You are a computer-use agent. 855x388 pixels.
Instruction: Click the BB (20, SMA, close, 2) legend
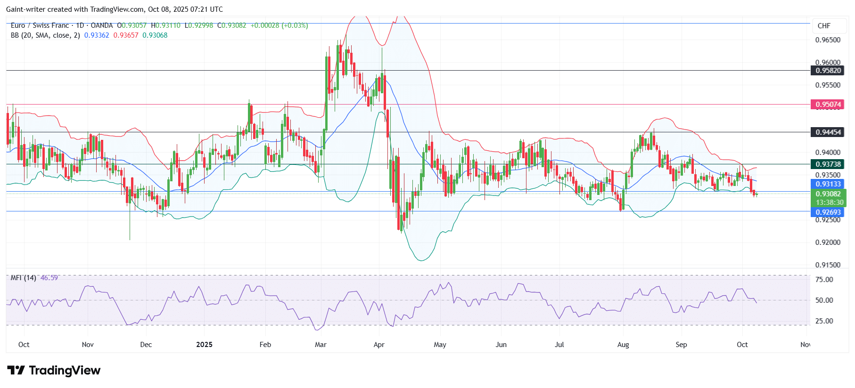45,35
